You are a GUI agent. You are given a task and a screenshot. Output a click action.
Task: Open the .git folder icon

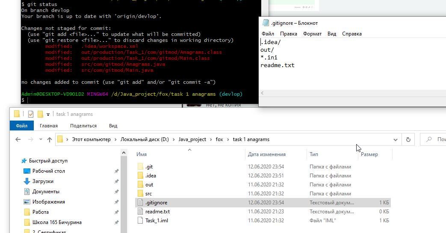tap(140, 167)
